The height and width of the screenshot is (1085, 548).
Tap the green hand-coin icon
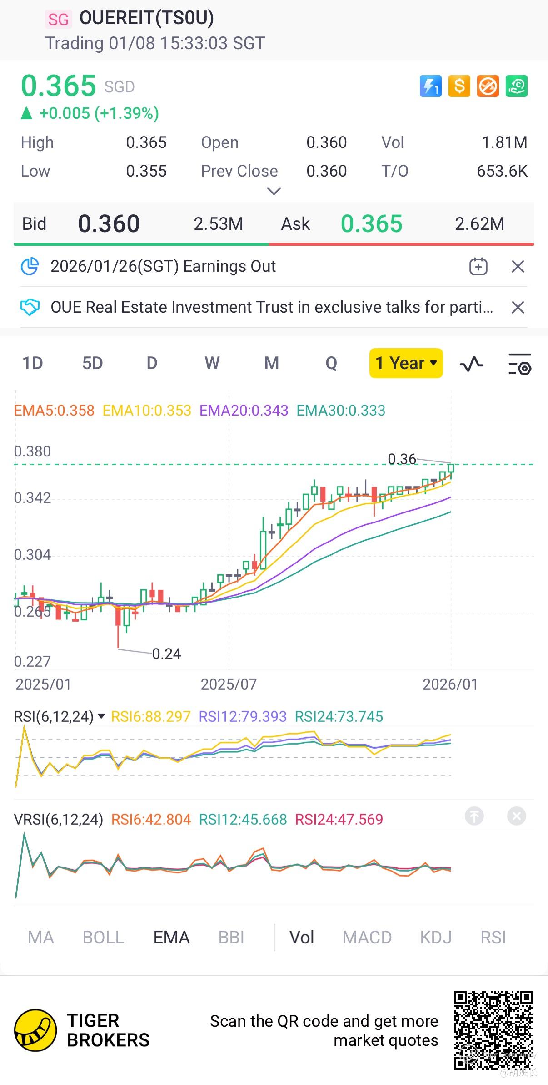[x=517, y=86]
